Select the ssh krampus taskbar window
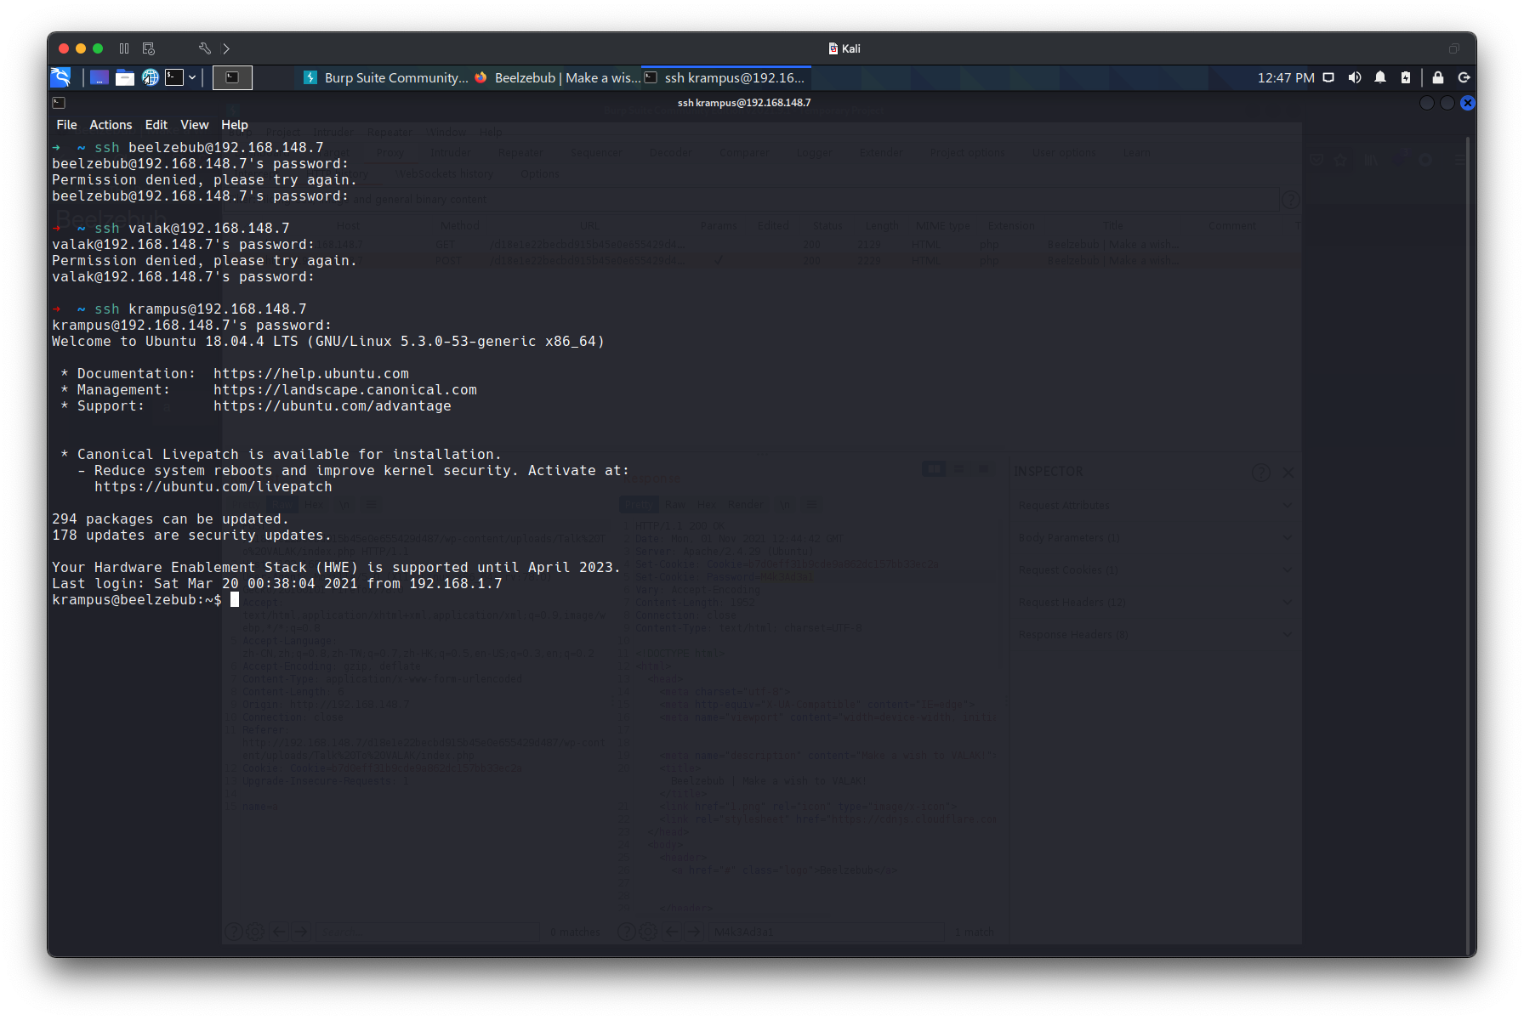The width and height of the screenshot is (1524, 1020). [726, 77]
